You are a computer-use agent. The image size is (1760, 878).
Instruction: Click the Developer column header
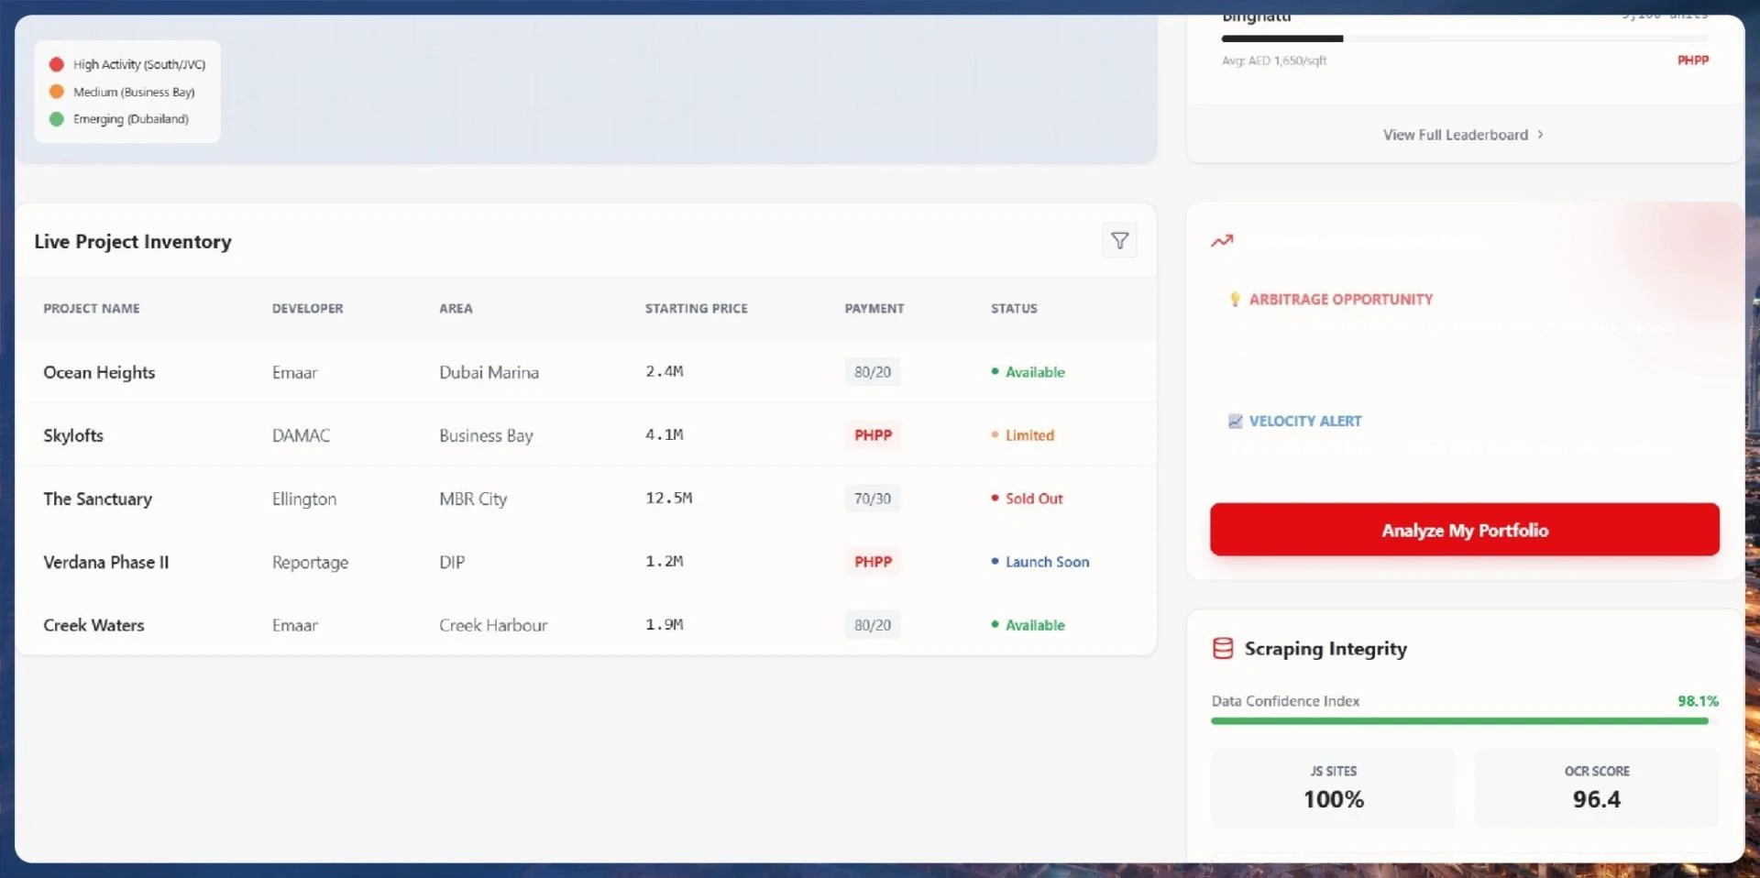(x=307, y=309)
